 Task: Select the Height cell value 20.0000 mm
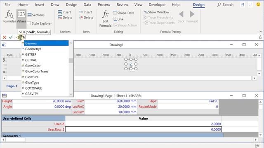point(42,101)
